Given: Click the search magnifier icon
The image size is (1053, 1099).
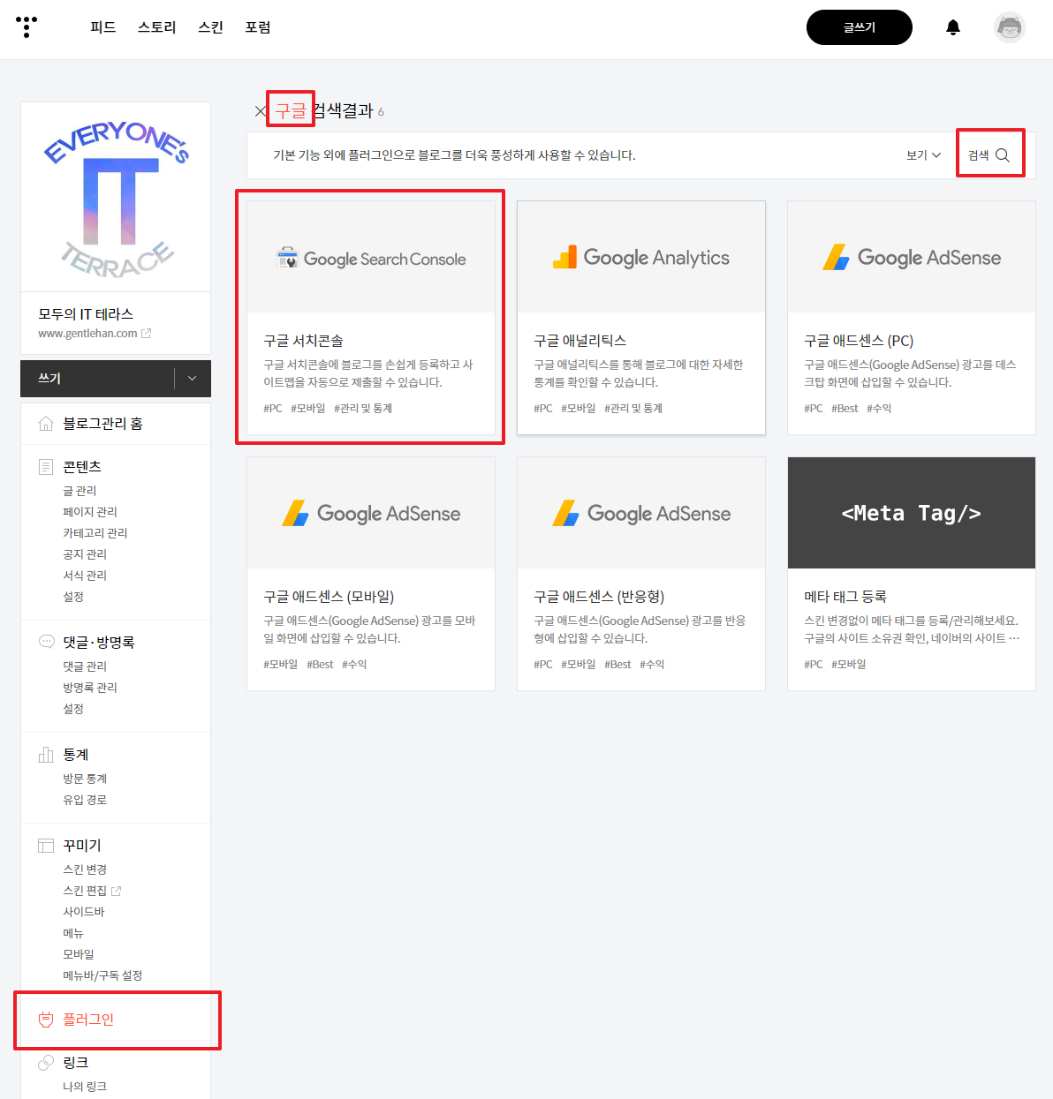Looking at the screenshot, I should tap(1003, 155).
